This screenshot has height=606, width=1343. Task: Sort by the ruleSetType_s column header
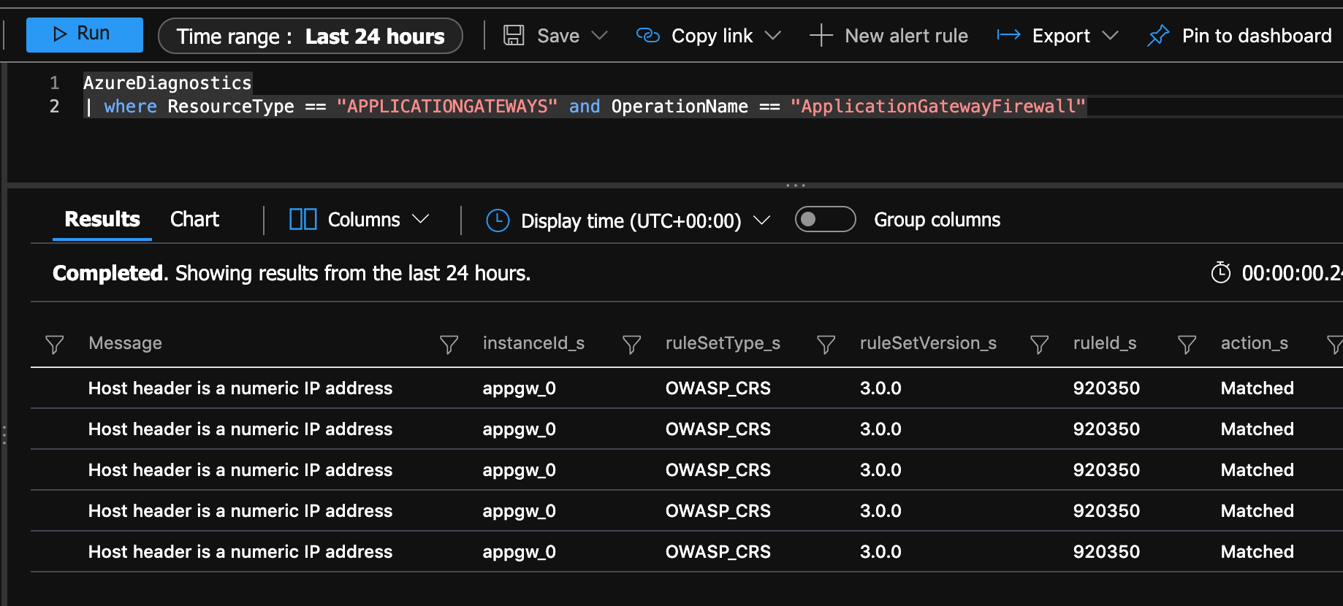click(723, 343)
